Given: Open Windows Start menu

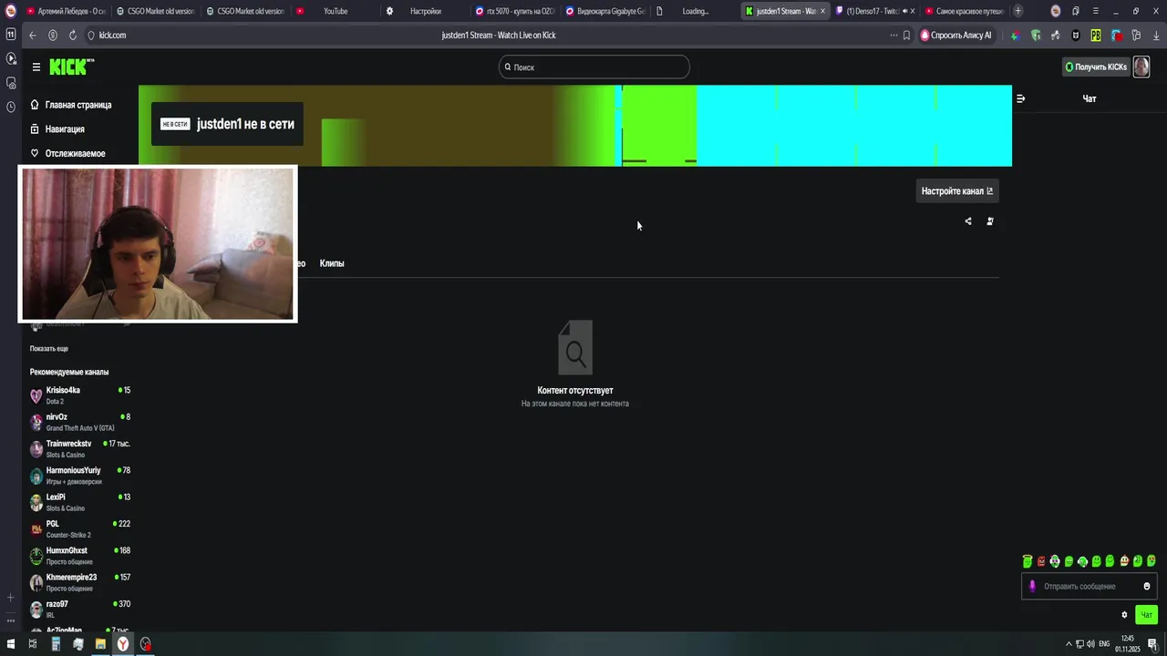Looking at the screenshot, I should 10,644.
